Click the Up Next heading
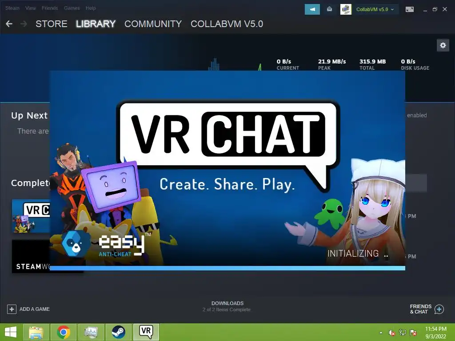This screenshot has height=341, width=455. [29, 115]
